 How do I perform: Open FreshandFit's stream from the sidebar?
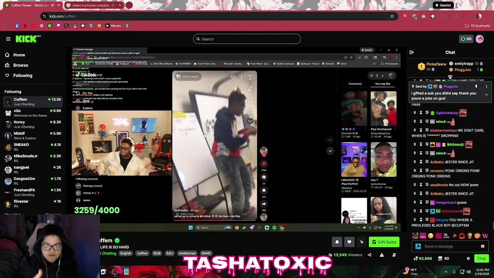pos(33,192)
